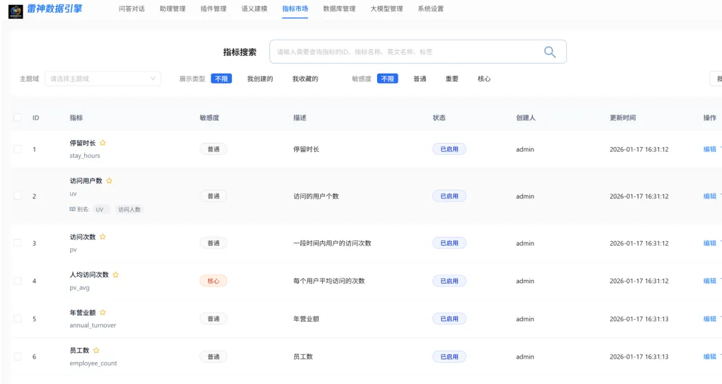Toggle the favorite star for 人均访问次数
The height and width of the screenshot is (384, 722).
tap(116, 274)
